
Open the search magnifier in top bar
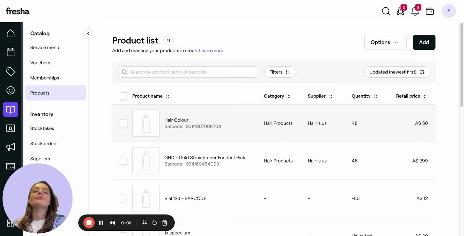pyautogui.click(x=386, y=11)
